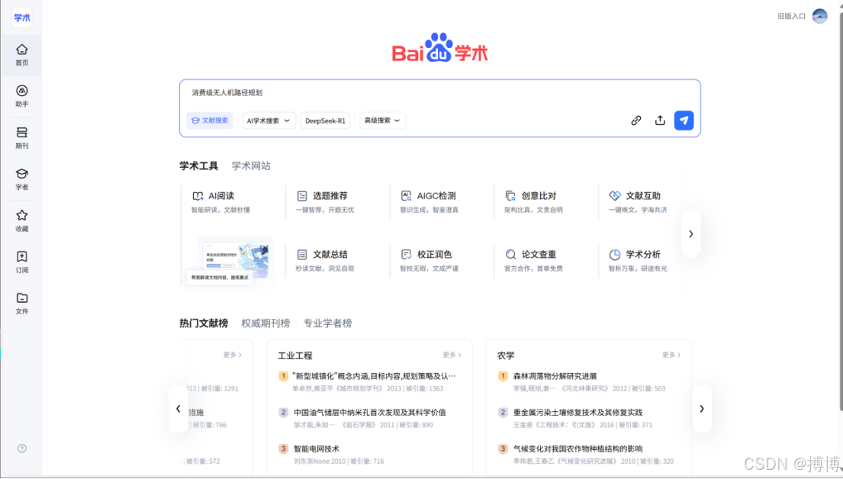Click 更多 in the 农学 card

pos(671,355)
